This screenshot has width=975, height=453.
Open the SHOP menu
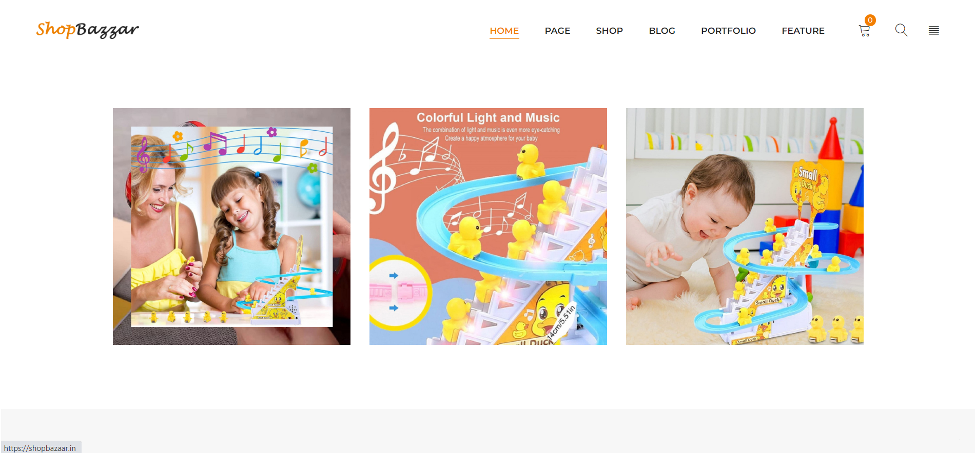tap(609, 31)
